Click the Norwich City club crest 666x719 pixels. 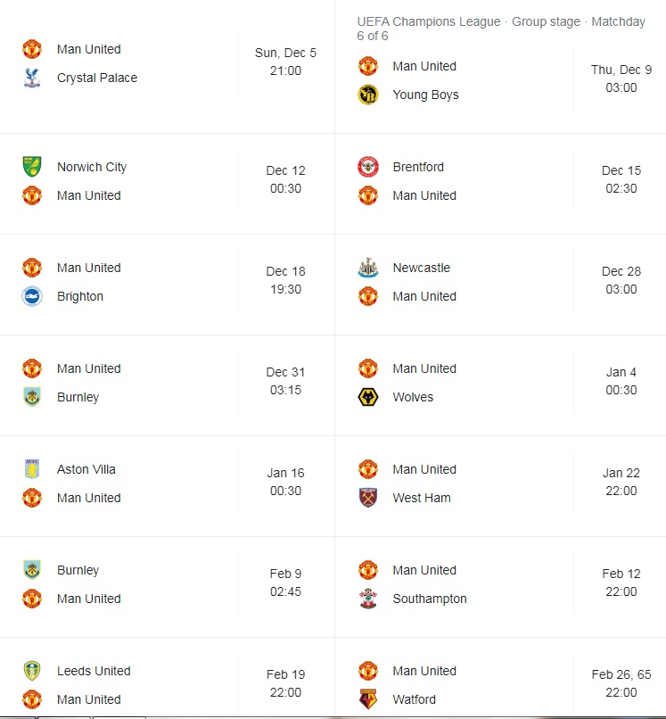(x=32, y=167)
